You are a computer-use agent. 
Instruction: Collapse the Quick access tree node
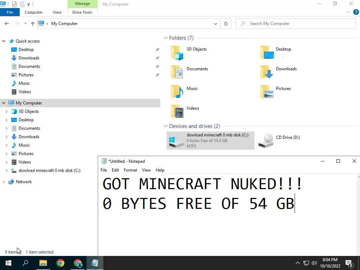tap(4, 41)
